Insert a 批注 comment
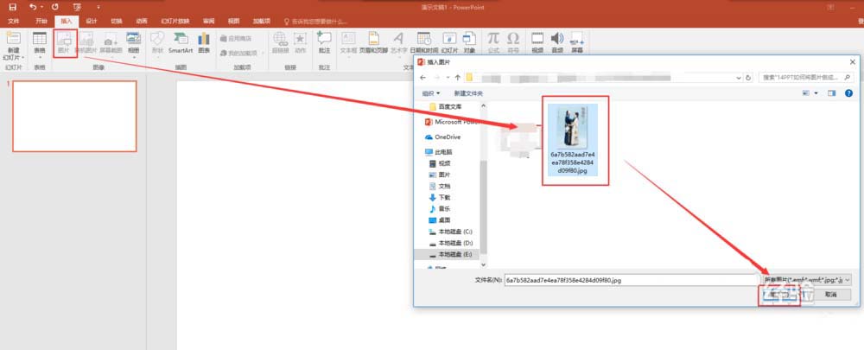Screen dimensions: 864x350 tap(324, 43)
